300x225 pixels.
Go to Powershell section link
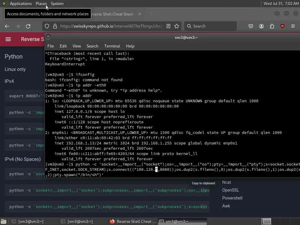[x=232, y=198]
